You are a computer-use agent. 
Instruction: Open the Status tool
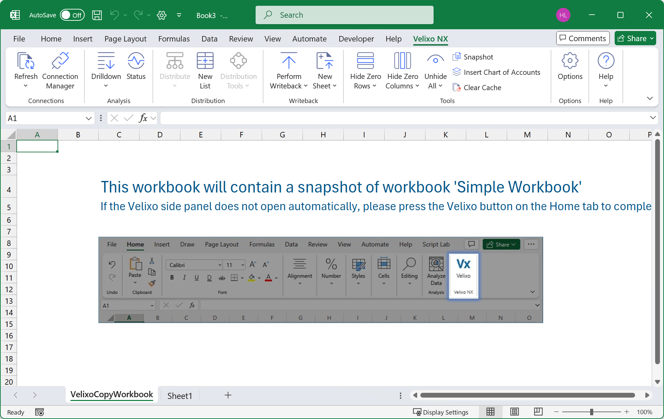(136, 66)
